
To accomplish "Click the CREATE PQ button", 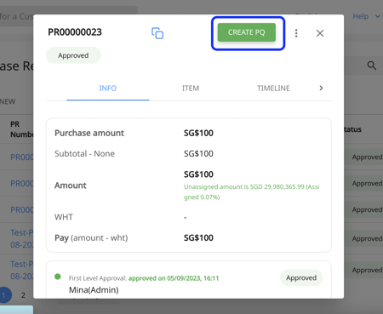I will [247, 32].
